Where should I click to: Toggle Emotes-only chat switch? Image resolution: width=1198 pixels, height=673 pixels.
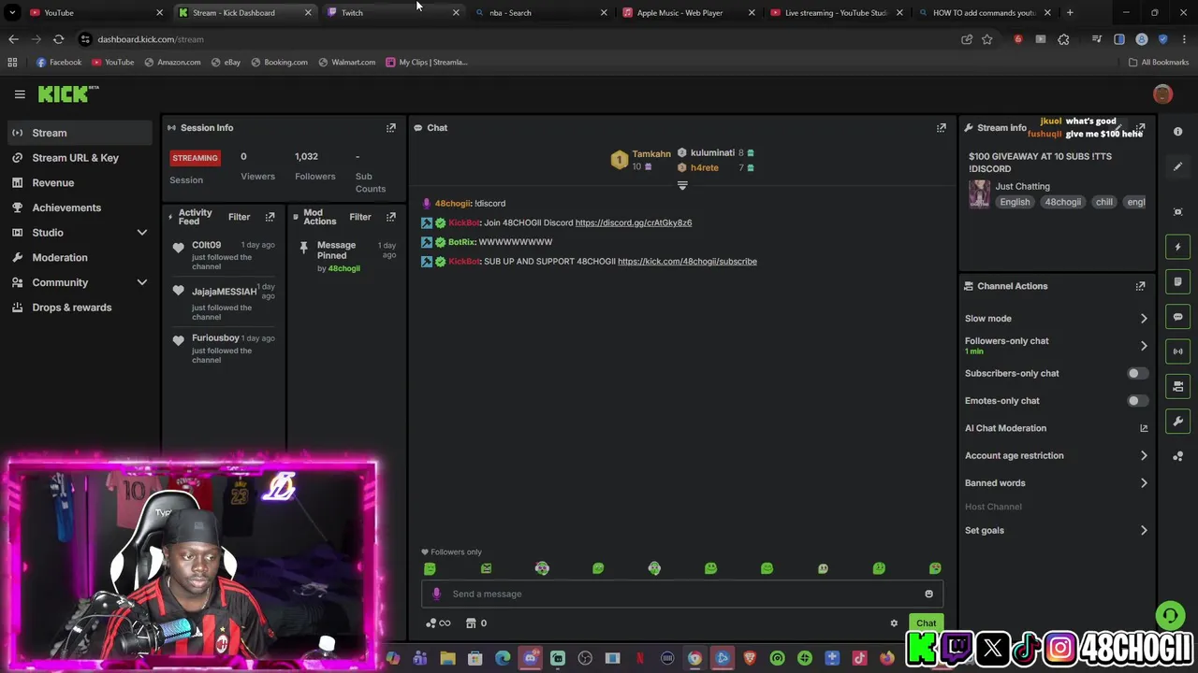coord(1136,401)
